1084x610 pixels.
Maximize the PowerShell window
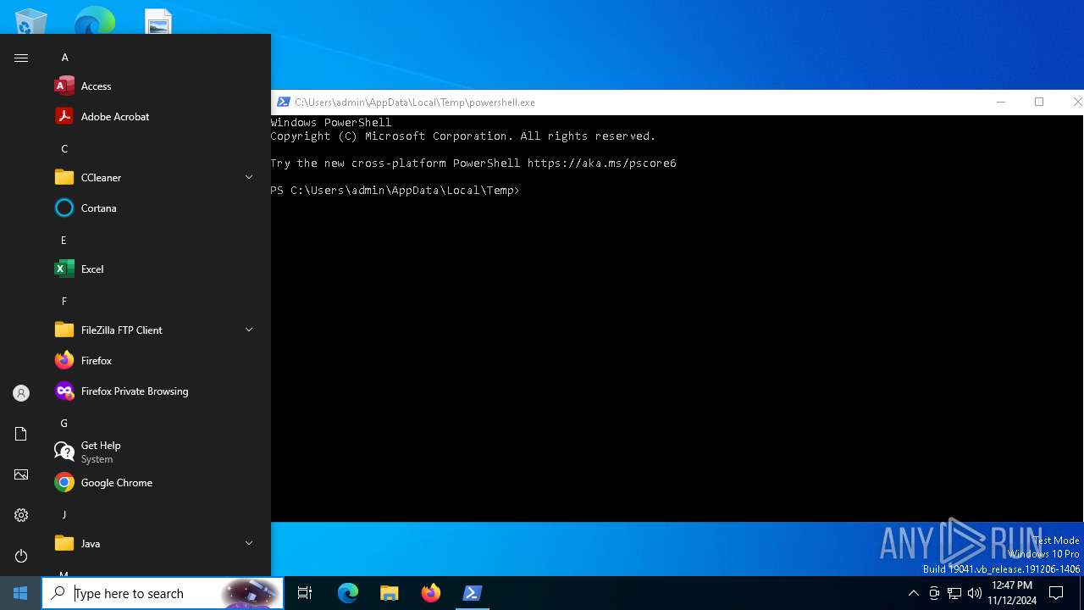(1039, 102)
